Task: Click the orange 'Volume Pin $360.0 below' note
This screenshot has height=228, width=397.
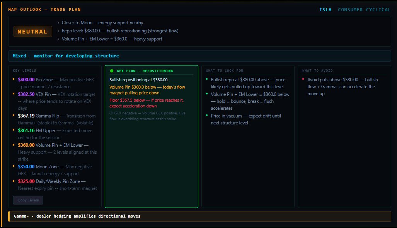Action: click(147, 90)
